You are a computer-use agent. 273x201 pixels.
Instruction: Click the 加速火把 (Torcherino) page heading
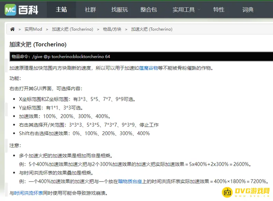click(x=38, y=45)
